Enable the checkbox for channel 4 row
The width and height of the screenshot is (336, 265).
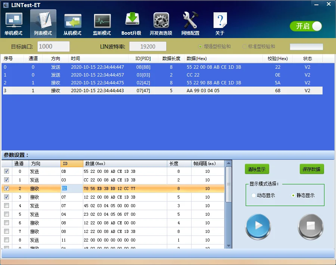[x=7, y=205]
